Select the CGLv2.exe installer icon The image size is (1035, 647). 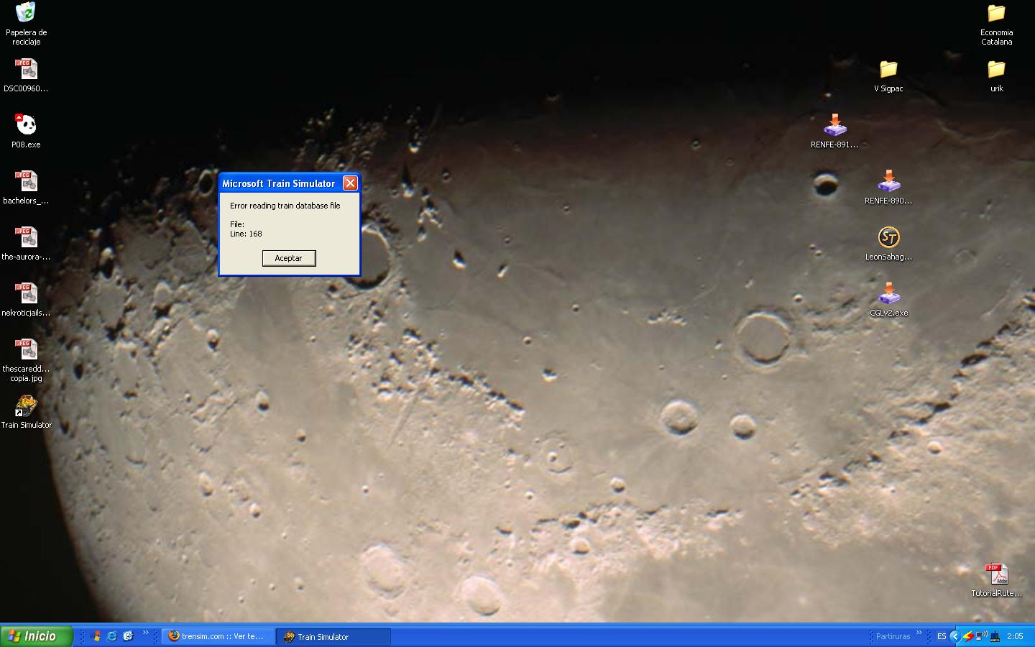(888, 293)
